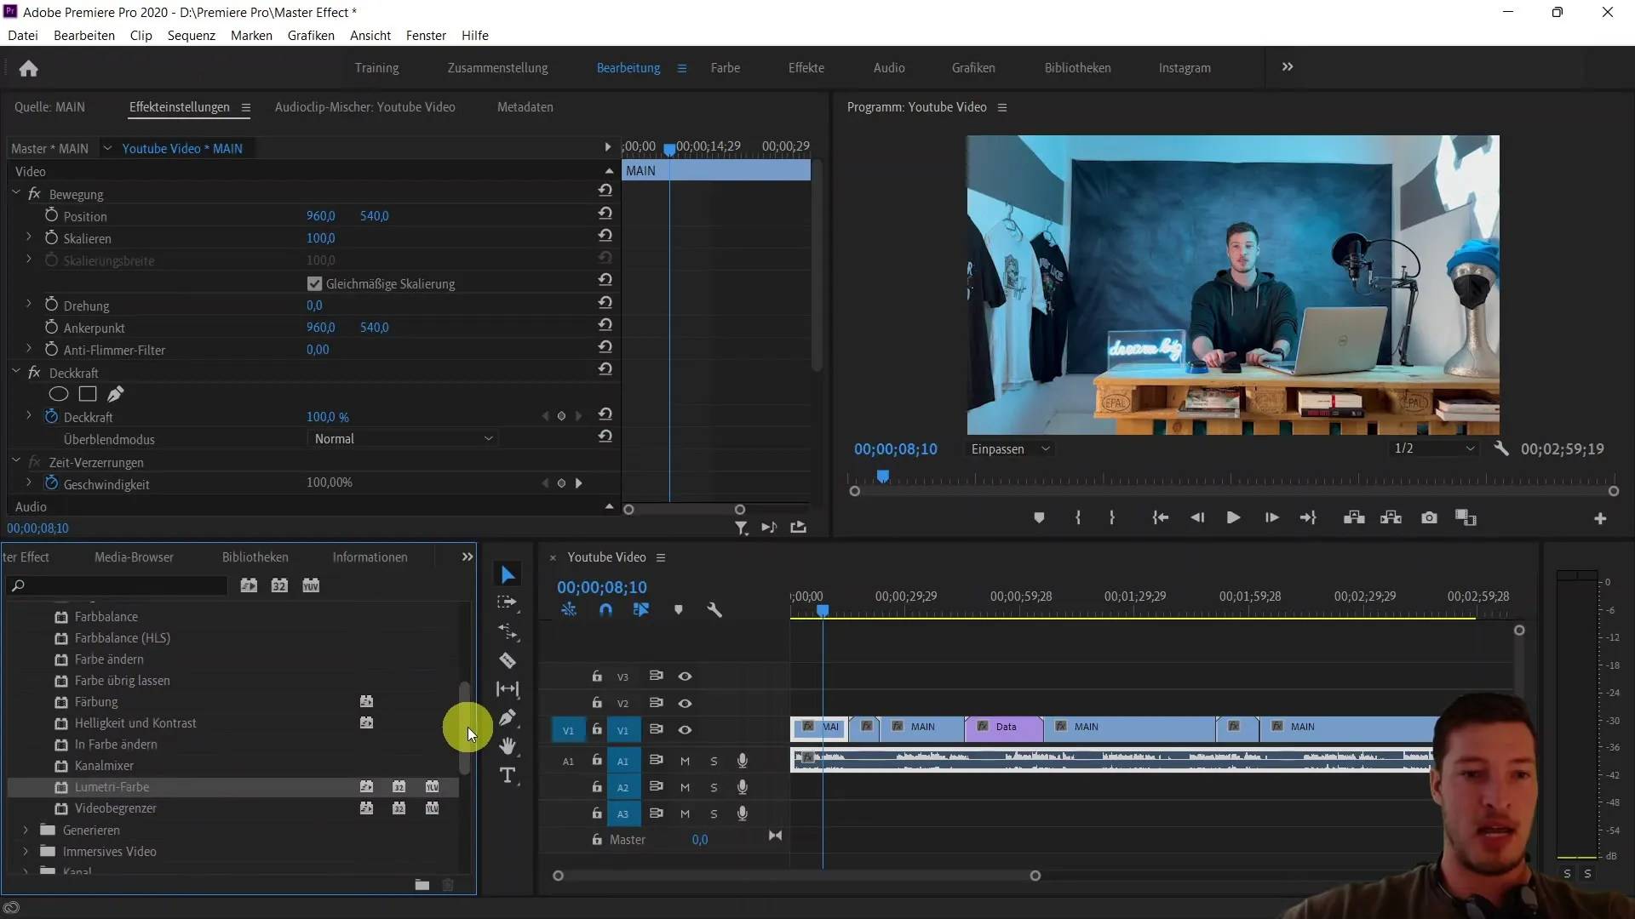Show more workspaces chevron
Image resolution: width=1635 pixels, height=919 pixels.
click(1288, 67)
